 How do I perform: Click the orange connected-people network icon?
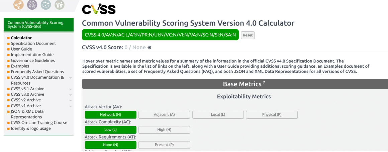(x=18, y=5)
